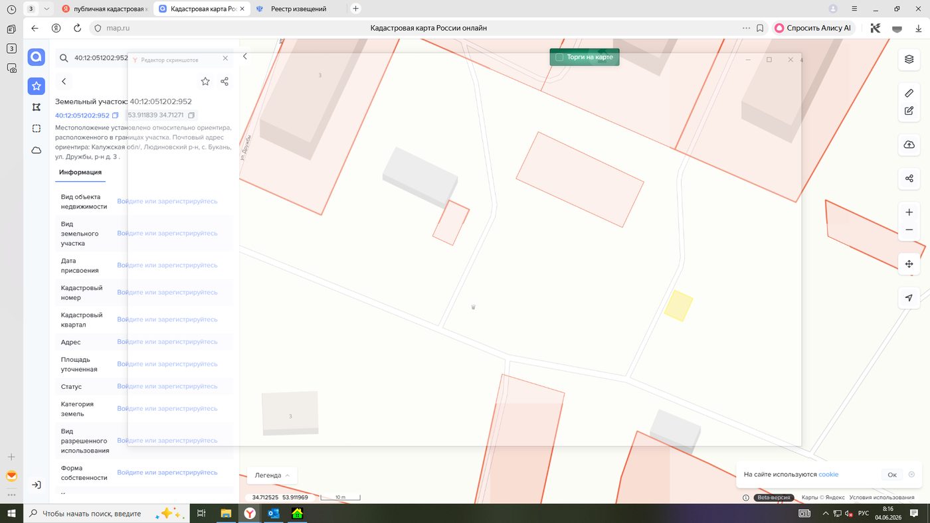This screenshot has width=930, height=523.
Task: Click the map.ru logo in sidebar
Action: 37,57
